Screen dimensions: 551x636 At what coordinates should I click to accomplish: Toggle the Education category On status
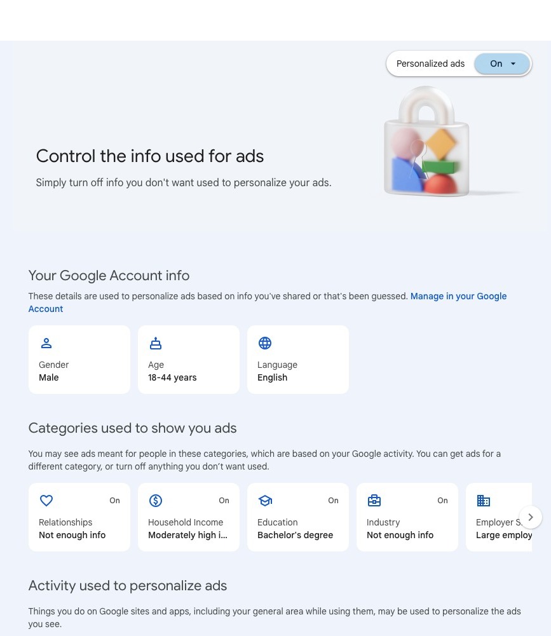point(333,501)
